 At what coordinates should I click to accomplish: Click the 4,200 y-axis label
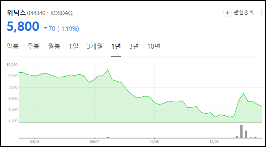(x=13, y=121)
